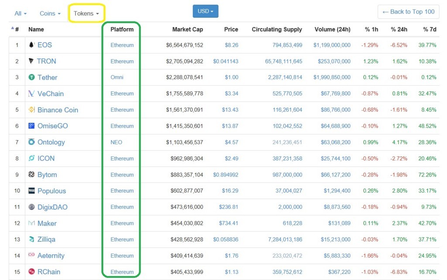Sort table by Name column
This screenshot has width=447, height=280.
(x=36, y=29)
